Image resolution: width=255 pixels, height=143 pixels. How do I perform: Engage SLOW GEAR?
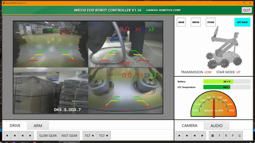click(48, 135)
